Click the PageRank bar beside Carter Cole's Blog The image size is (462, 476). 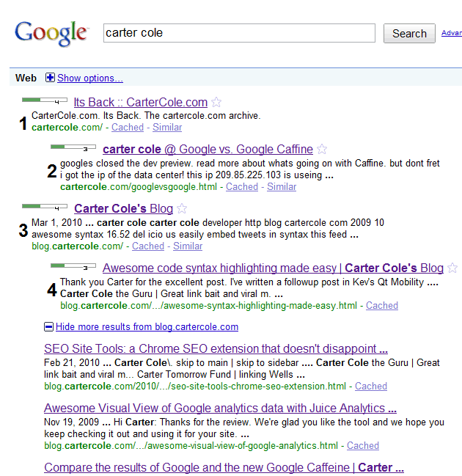45,207
